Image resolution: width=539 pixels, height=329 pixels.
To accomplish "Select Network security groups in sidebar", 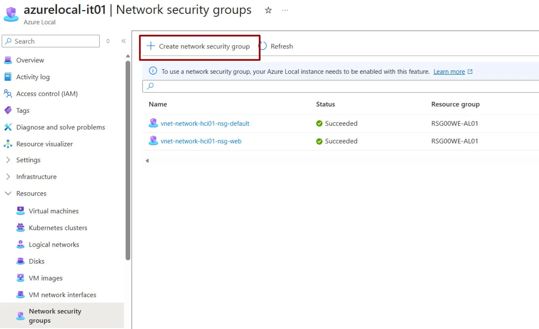I will click(62, 316).
